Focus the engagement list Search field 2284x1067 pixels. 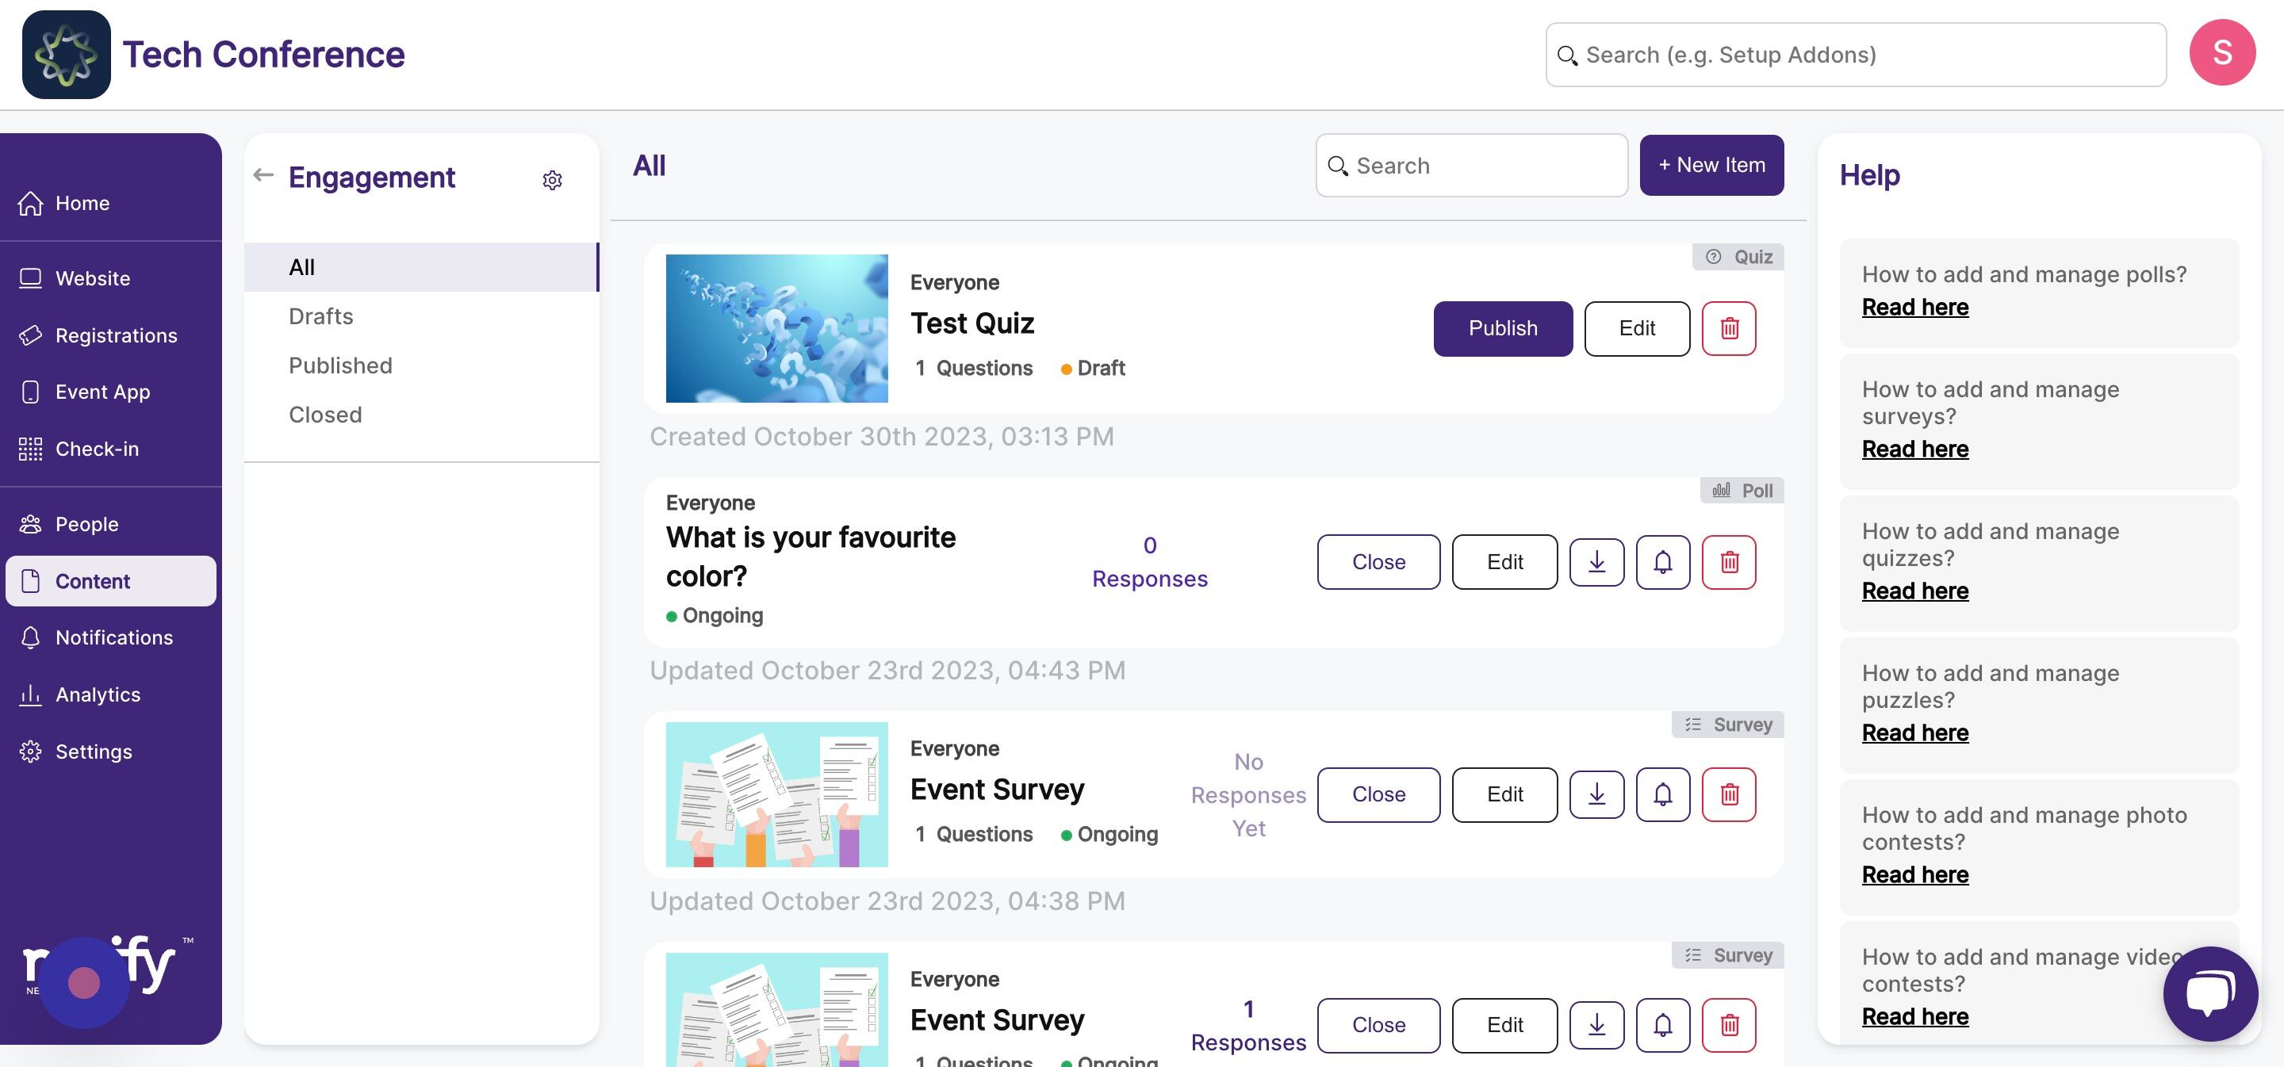click(x=1472, y=166)
